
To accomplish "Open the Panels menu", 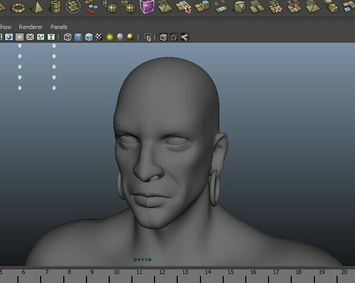I will (59, 27).
